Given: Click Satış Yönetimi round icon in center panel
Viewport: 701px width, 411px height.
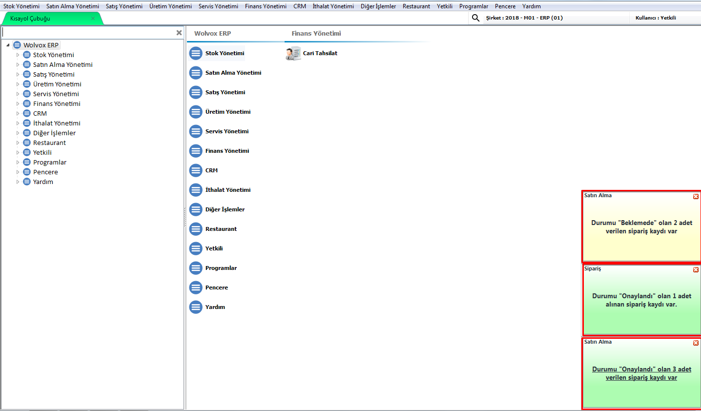Looking at the screenshot, I should point(196,92).
